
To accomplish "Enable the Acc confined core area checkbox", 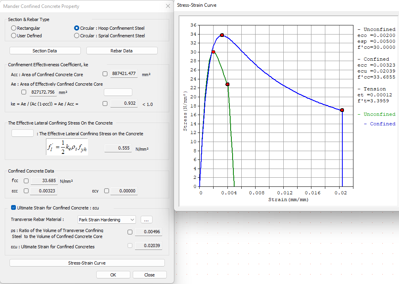I will coord(105,74).
